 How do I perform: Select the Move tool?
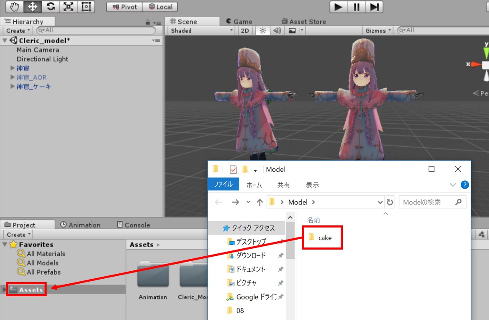point(32,7)
